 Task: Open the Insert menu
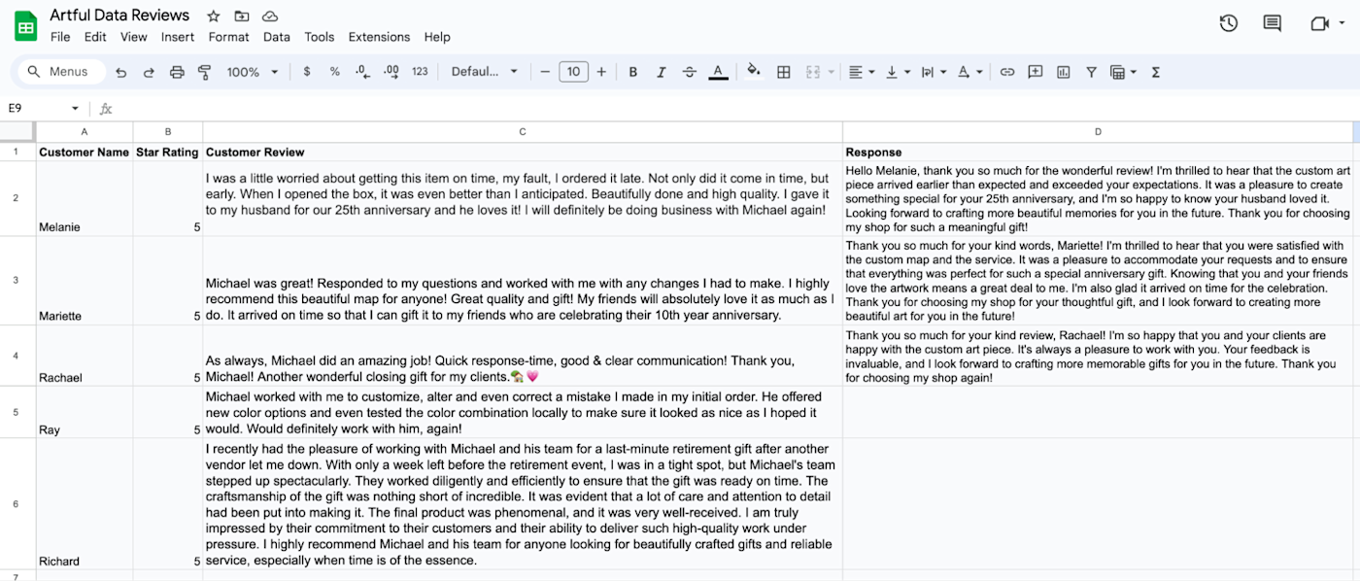click(x=178, y=37)
